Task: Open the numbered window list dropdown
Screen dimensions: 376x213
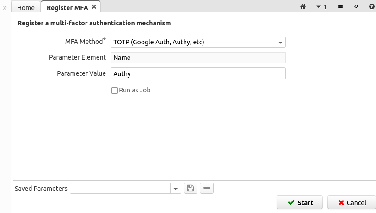Action: [x=321, y=7]
